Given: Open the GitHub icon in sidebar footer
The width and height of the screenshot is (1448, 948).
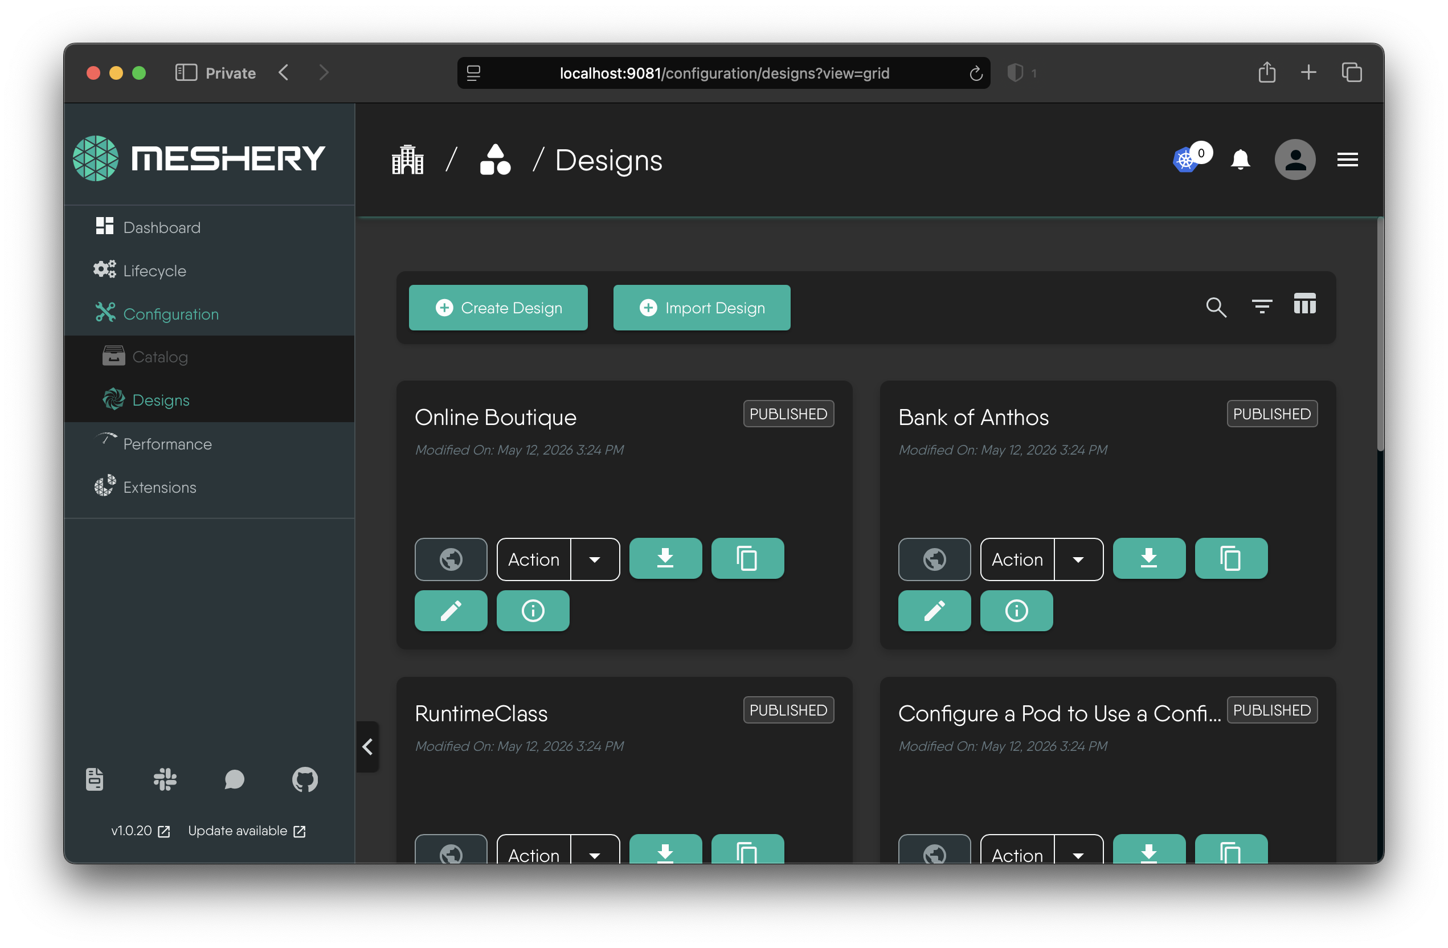Looking at the screenshot, I should coord(305,779).
